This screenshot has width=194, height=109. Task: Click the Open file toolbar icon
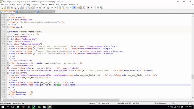[5, 8]
